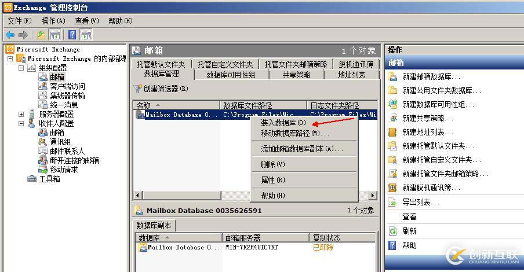Click the 统一消息 tree icon
The height and width of the screenshot is (272, 524).
pyautogui.click(x=43, y=105)
